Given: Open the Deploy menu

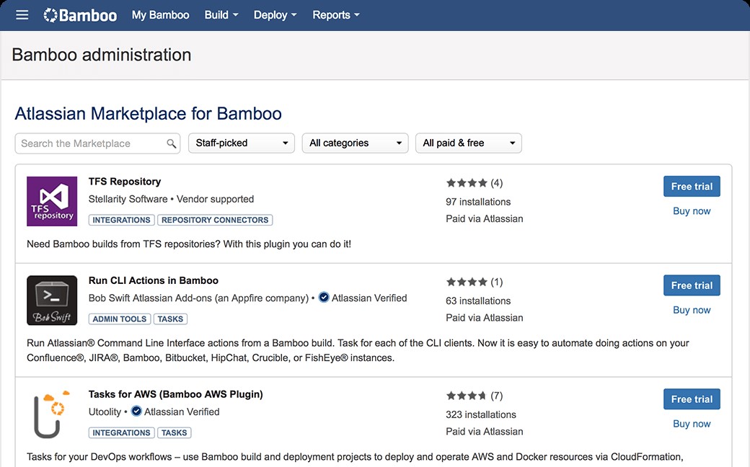Looking at the screenshot, I should (x=275, y=15).
